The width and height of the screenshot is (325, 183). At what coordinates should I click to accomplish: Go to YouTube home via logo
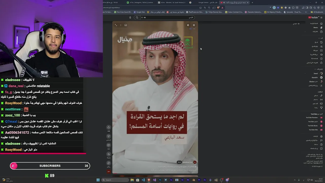pos(313,18)
